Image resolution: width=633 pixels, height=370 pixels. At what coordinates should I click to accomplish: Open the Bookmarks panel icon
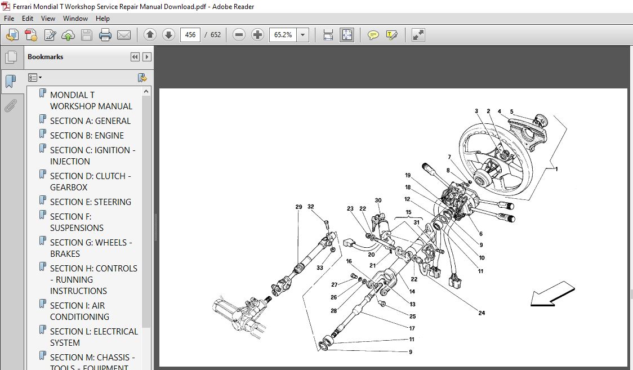[x=11, y=82]
